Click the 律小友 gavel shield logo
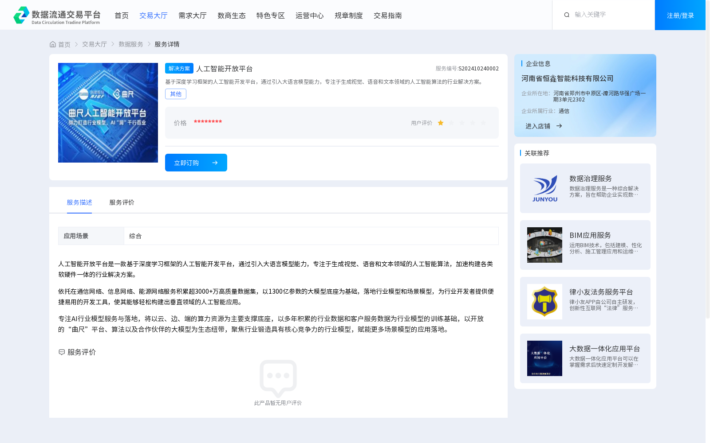 (544, 302)
